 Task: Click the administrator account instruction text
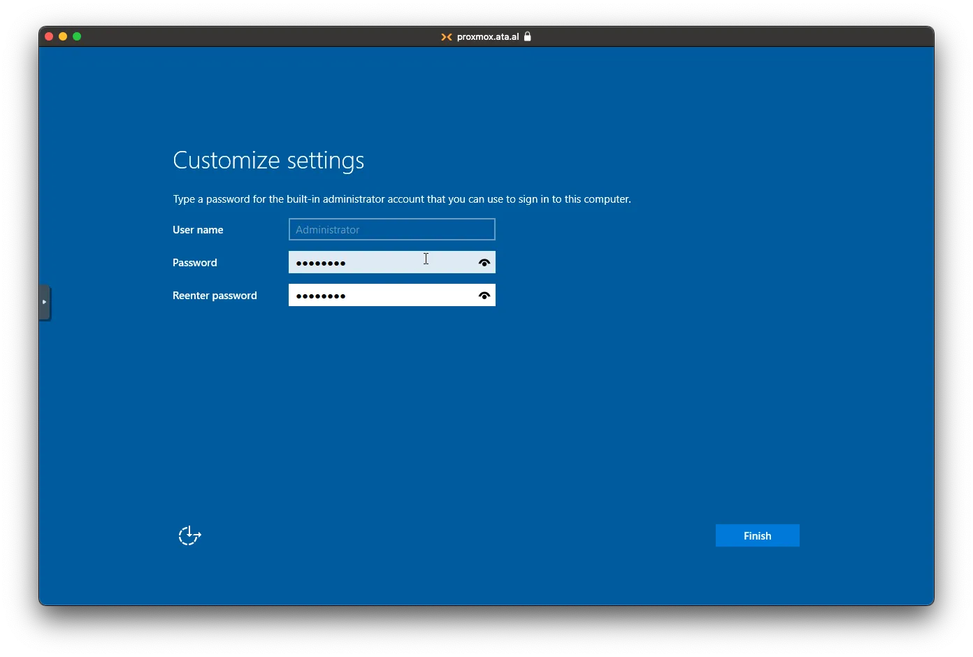coord(402,199)
